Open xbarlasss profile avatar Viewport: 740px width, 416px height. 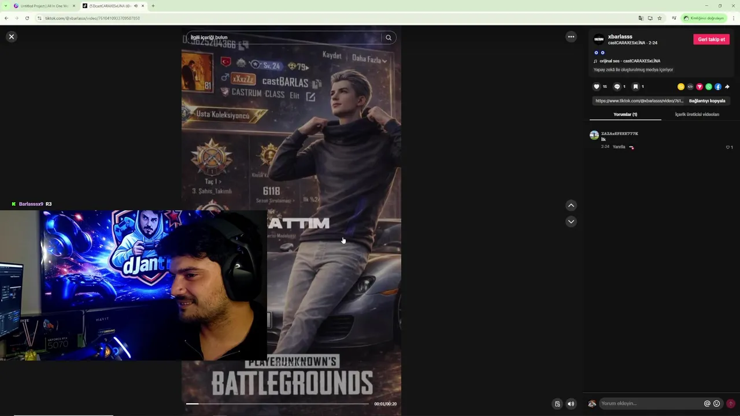click(599, 39)
